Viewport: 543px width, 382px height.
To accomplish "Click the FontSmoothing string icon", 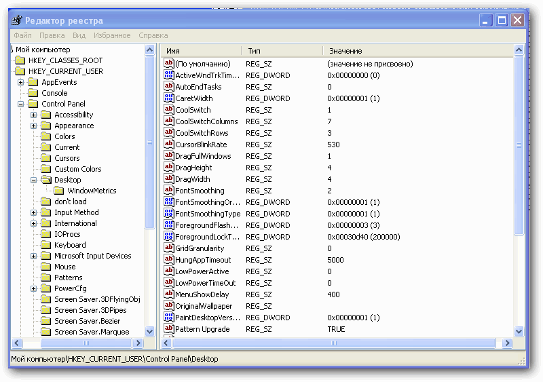I will click(x=168, y=190).
